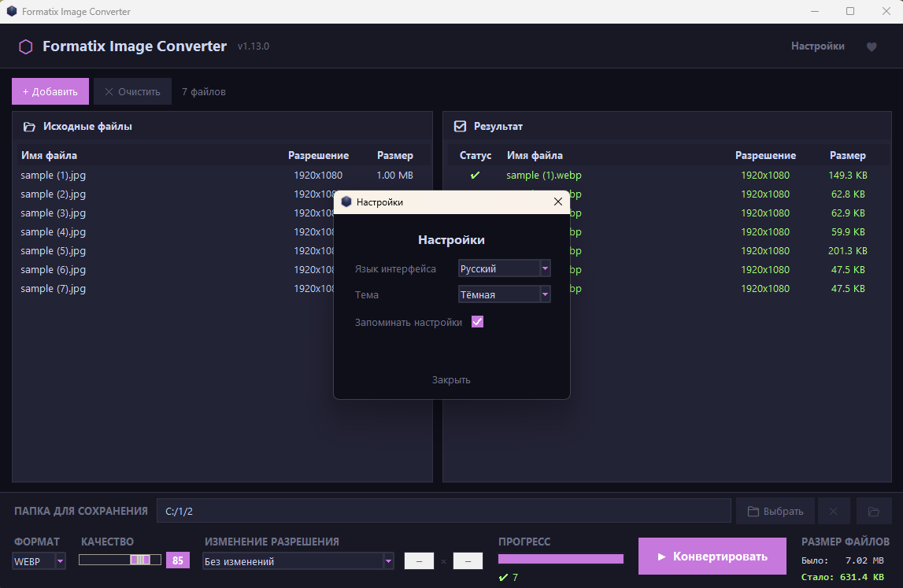Open the output folder icon button
The image size is (903, 588).
[x=874, y=512]
